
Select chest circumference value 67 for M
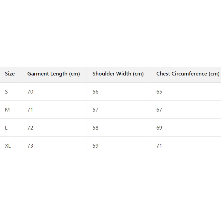[159, 110]
